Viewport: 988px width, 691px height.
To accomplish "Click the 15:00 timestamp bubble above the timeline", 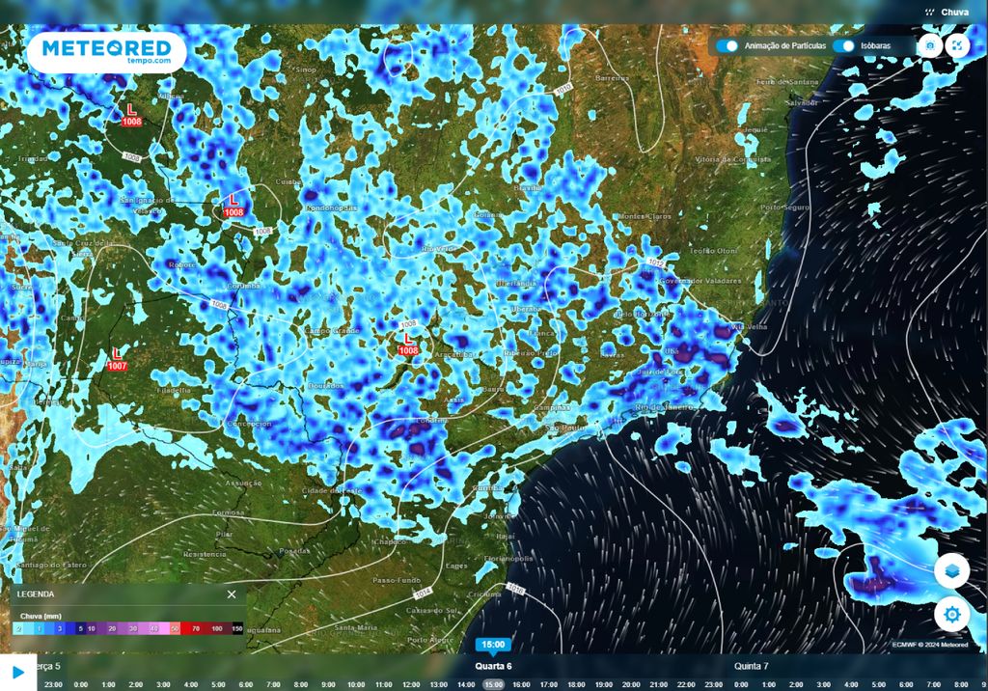I will tap(494, 644).
